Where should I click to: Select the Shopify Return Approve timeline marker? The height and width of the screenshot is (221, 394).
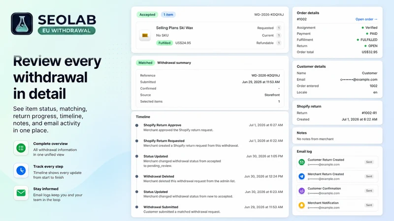137,125
